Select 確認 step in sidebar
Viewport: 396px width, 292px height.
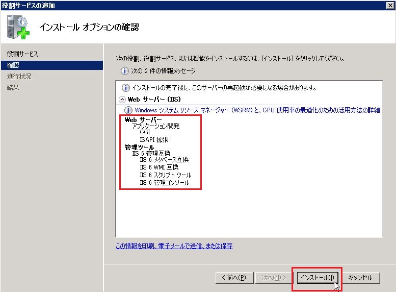click(x=52, y=65)
